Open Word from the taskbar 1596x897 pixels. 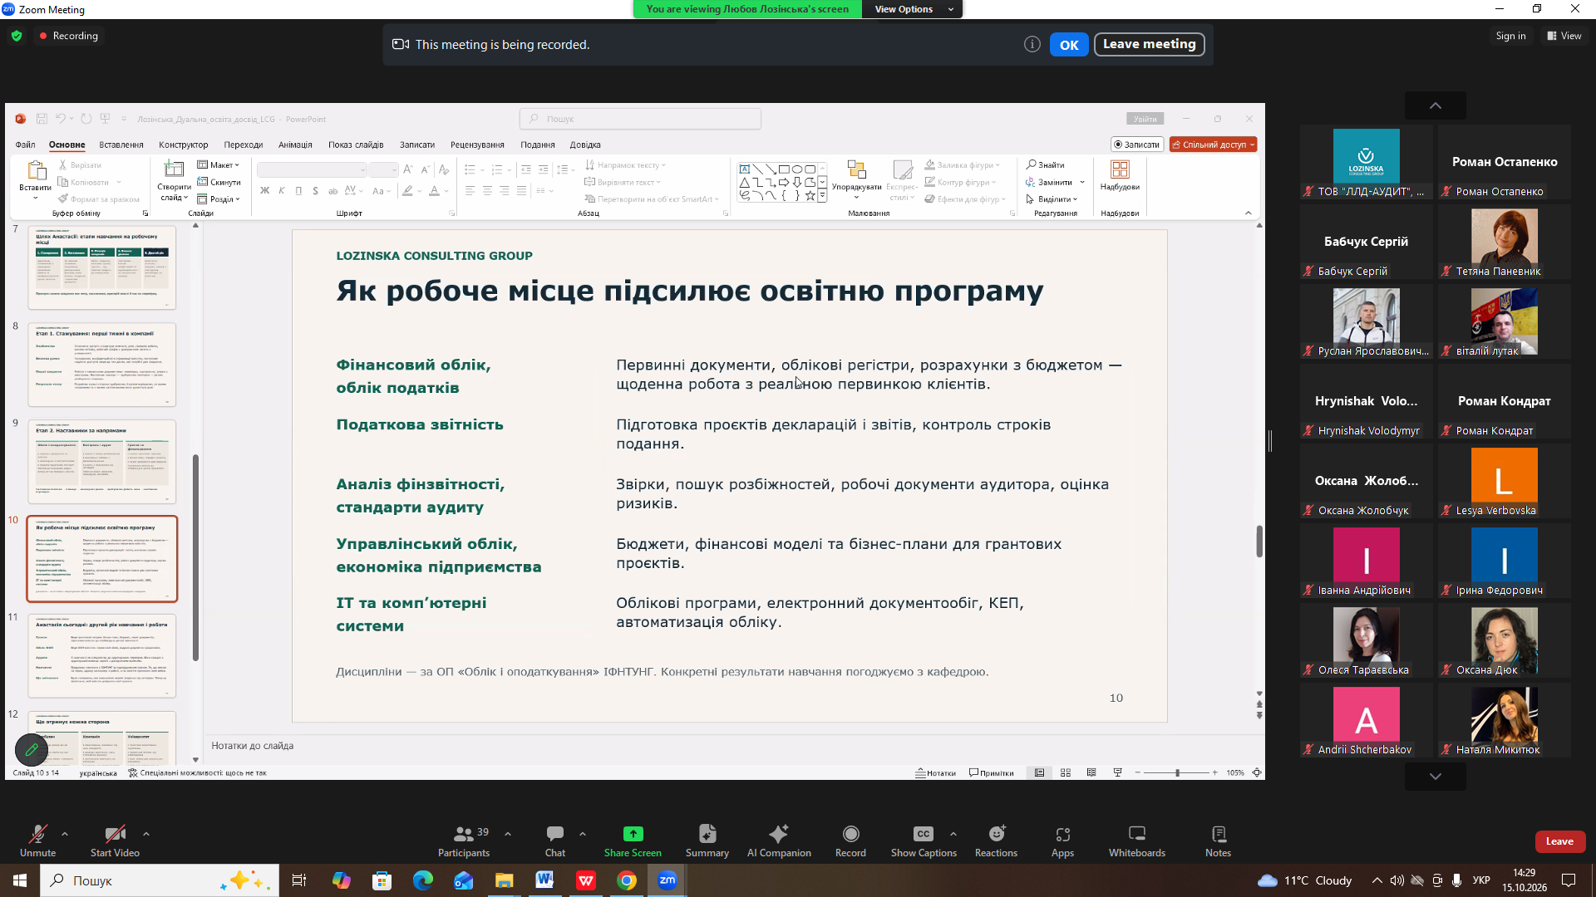click(545, 880)
